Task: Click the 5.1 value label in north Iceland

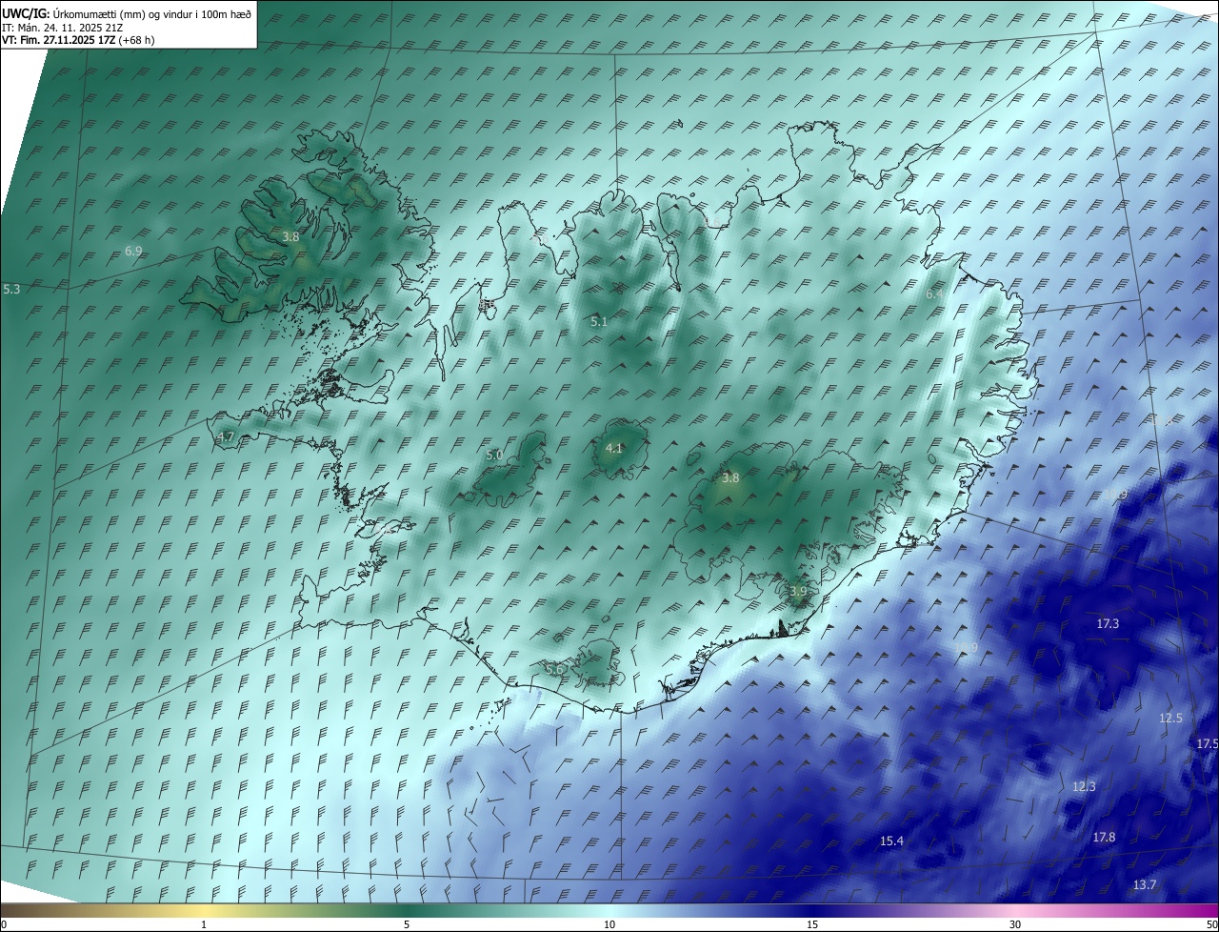Action: click(599, 322)
